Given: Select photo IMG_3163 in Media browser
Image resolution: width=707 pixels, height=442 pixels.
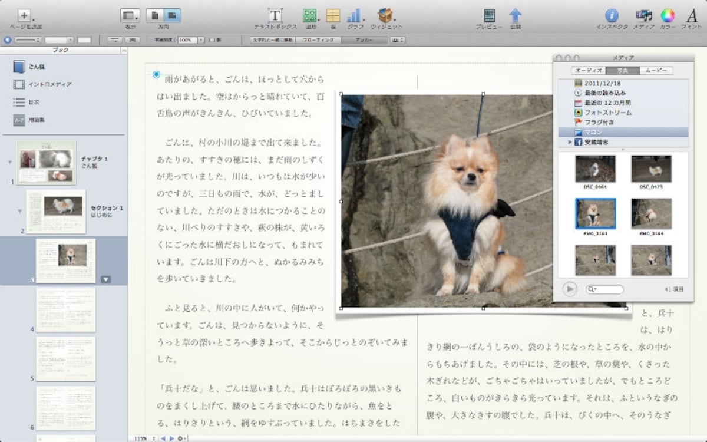Looking at the screenshot, I should pos(595,213).
